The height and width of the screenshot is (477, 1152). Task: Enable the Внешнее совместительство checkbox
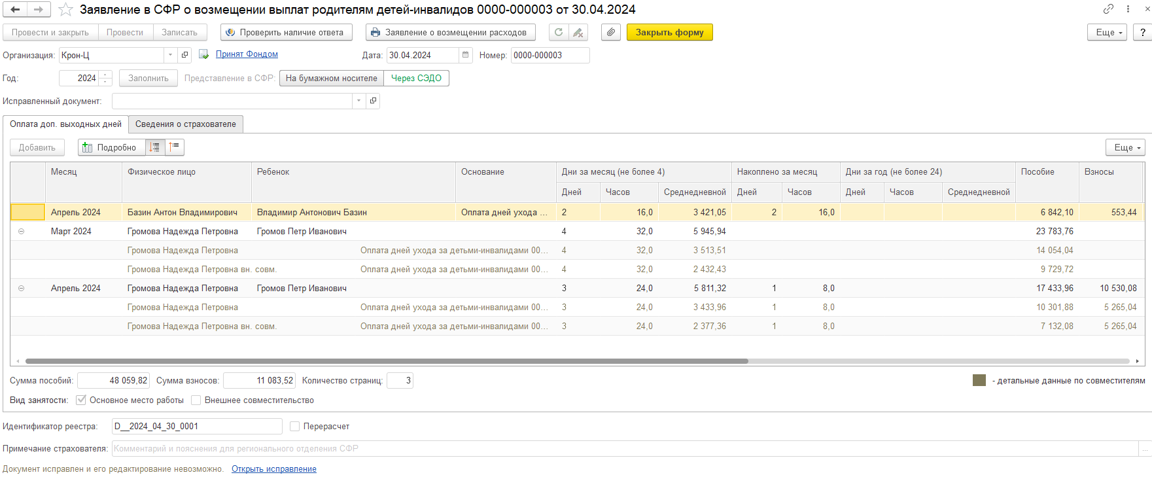196,400
